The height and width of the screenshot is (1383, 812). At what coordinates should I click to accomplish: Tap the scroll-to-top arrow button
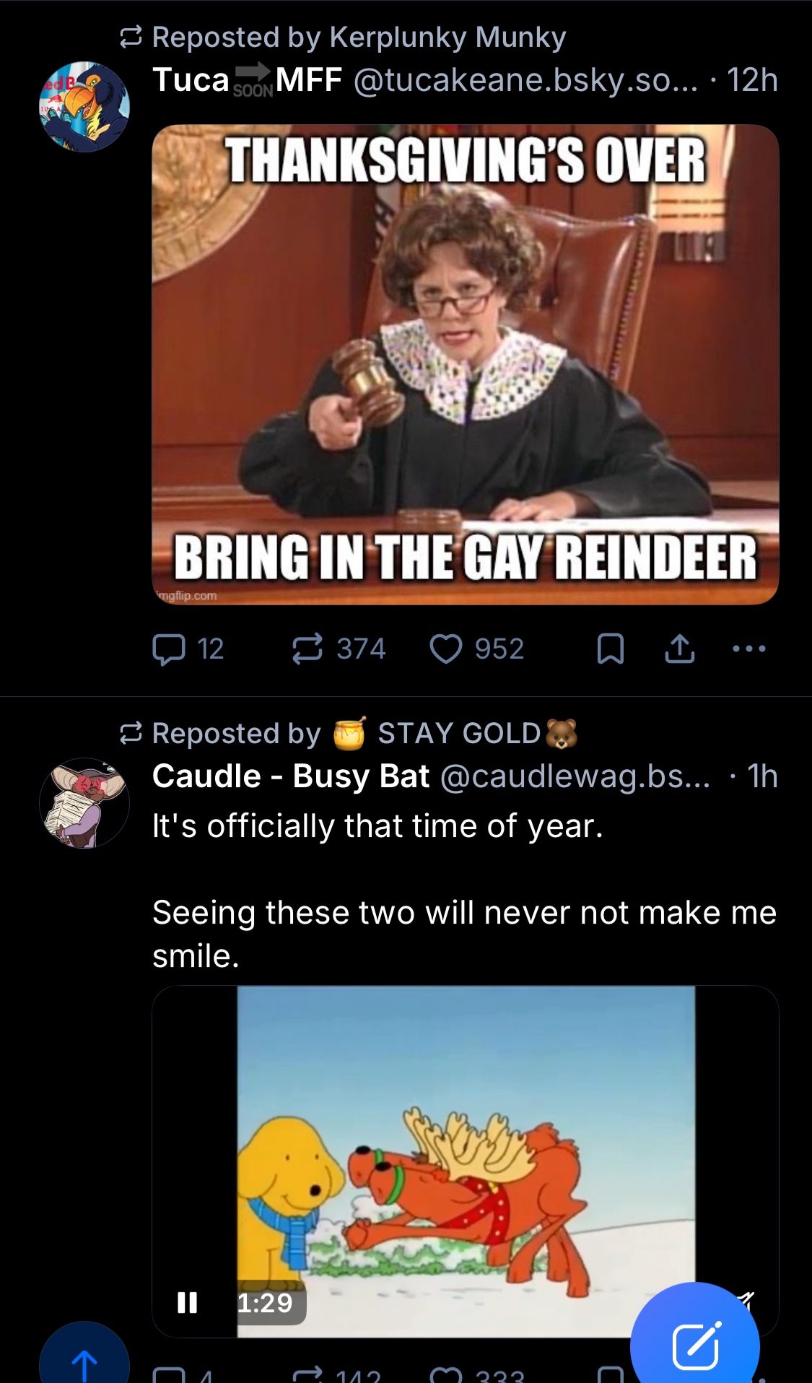click(84, 1358)
